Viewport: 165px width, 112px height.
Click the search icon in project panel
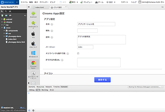pos(6,12)
